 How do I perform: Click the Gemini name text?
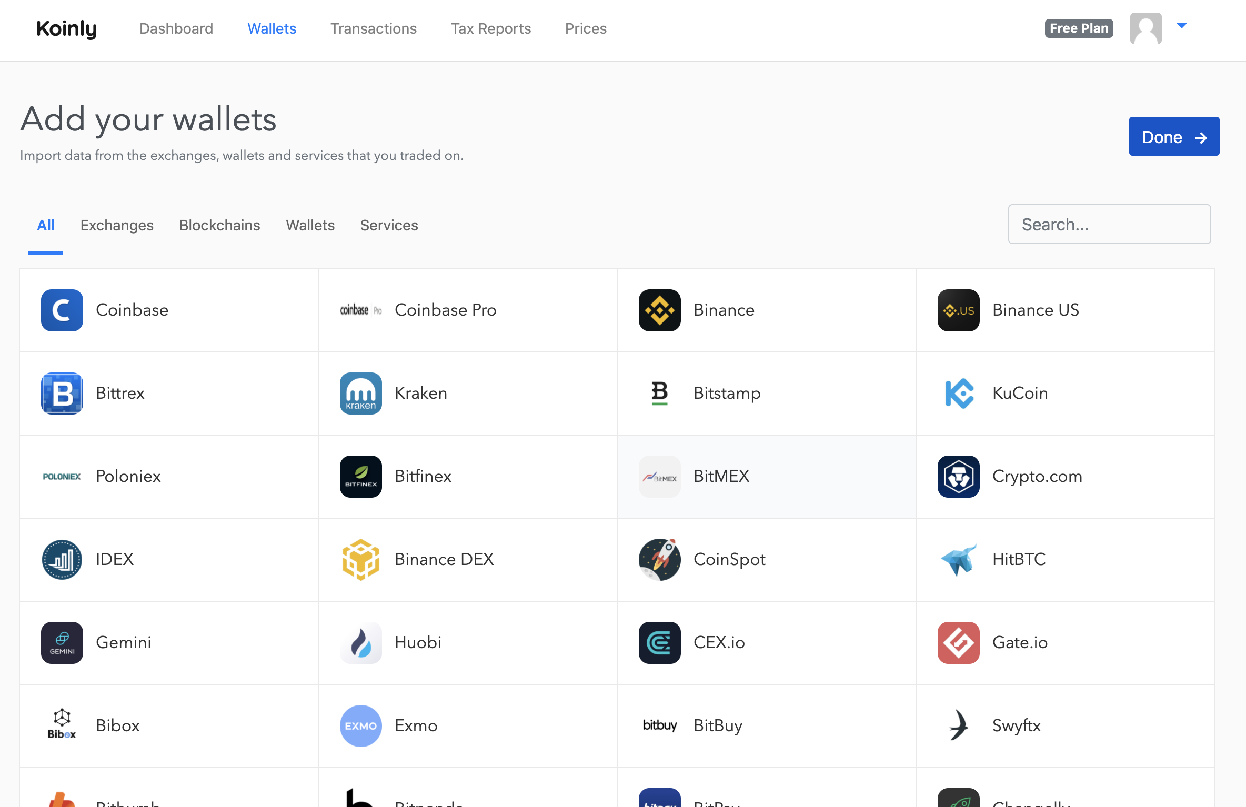coord(124,643)
